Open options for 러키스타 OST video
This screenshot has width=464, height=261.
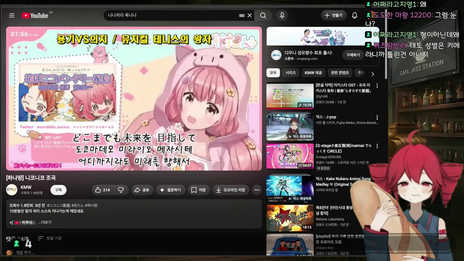377,86
